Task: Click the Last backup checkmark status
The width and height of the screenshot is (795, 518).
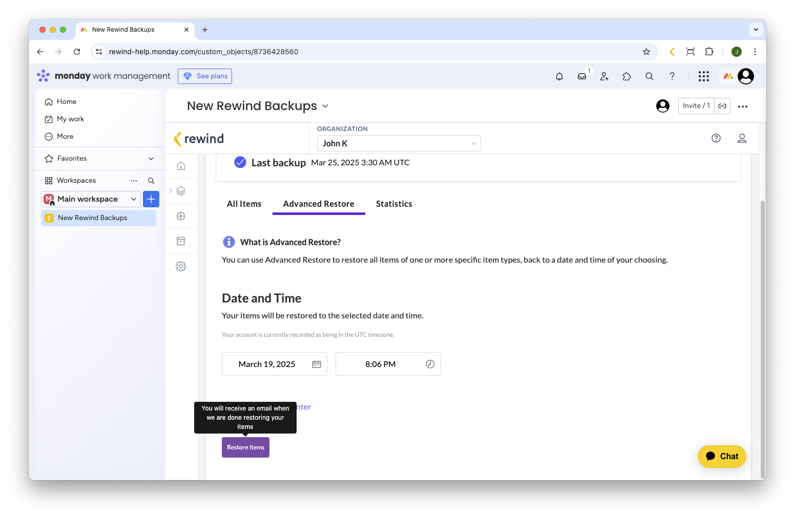Action: pos(240,162)
